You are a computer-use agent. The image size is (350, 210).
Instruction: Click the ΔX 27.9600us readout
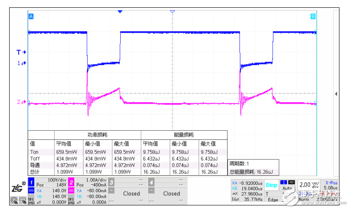(x=247, y=194)
